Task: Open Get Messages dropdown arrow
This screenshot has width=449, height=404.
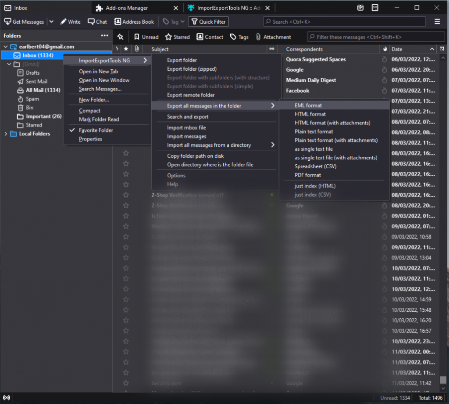Action: [x=52, y=22]
